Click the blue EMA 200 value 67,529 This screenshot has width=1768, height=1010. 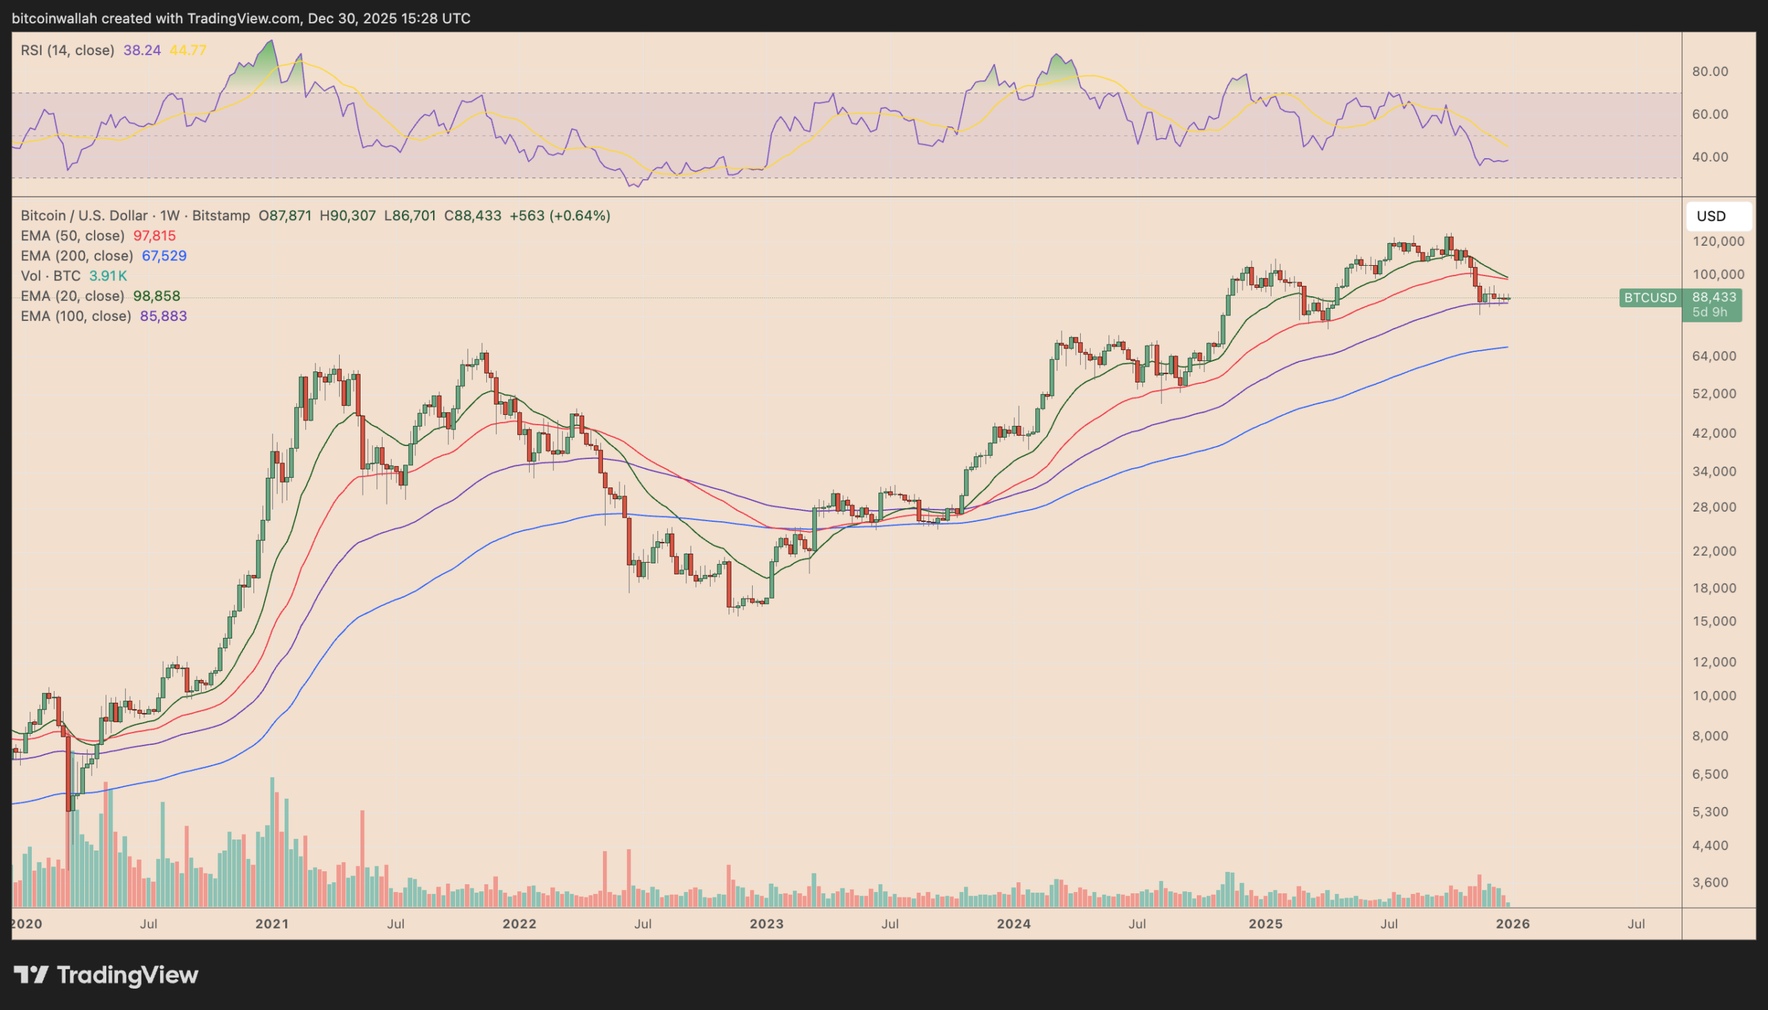[x=164, y=256]
